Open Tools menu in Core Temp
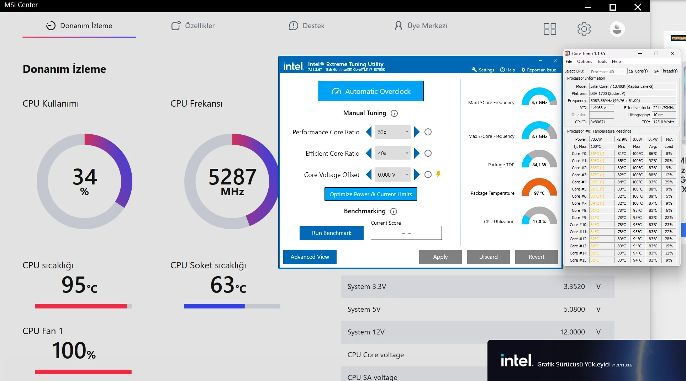 pyautogui.click(x=602, y=61)
